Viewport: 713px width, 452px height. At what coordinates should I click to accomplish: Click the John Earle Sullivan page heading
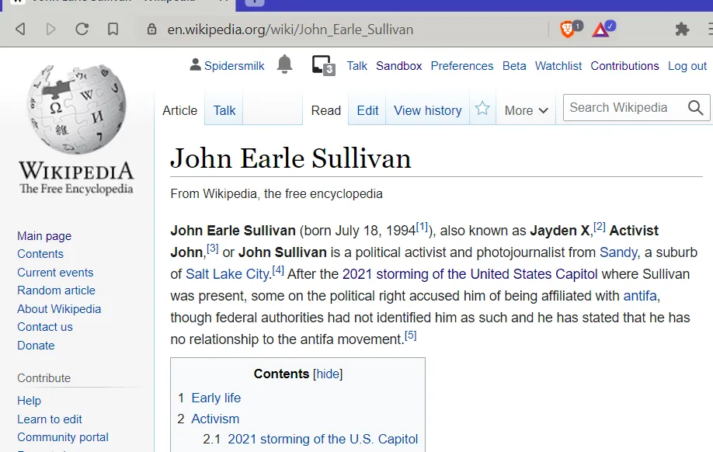(x=290, y=158)
